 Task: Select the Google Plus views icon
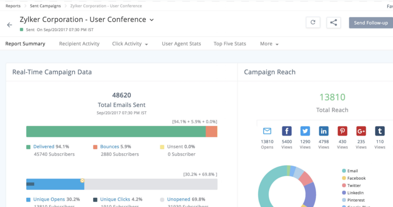[361, 131]
